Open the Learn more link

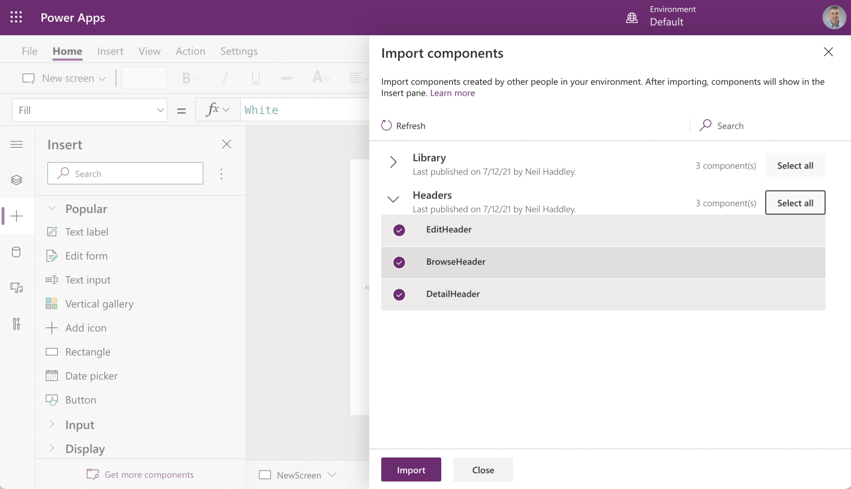(452, 93)
